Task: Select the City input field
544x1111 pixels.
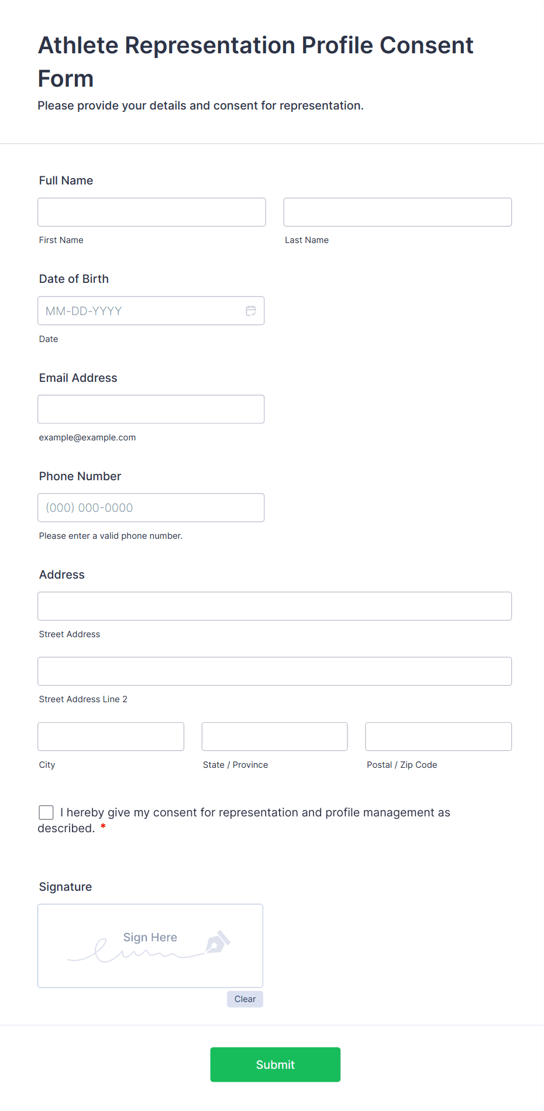Action: 111,736
